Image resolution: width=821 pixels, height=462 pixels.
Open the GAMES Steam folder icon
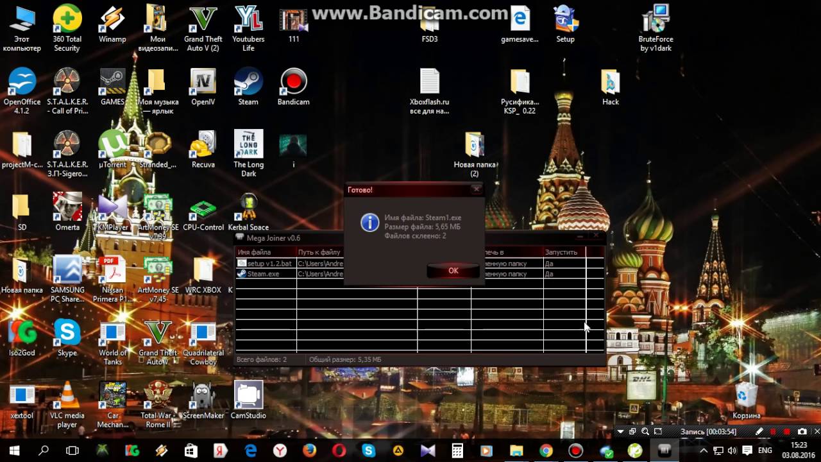[112, 87]
